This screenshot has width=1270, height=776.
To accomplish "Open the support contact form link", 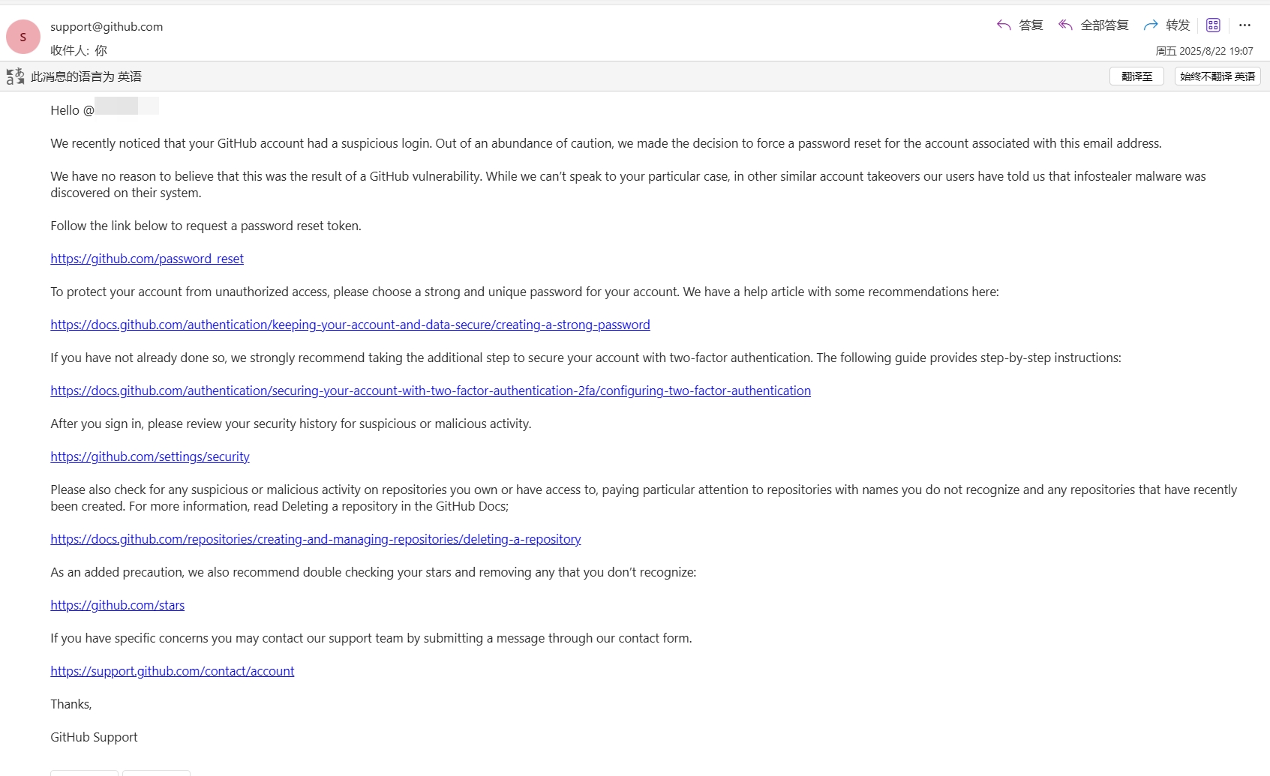I will (x=172, y=670).
